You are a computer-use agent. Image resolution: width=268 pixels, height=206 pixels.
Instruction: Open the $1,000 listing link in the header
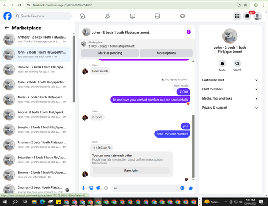[111, 46]
